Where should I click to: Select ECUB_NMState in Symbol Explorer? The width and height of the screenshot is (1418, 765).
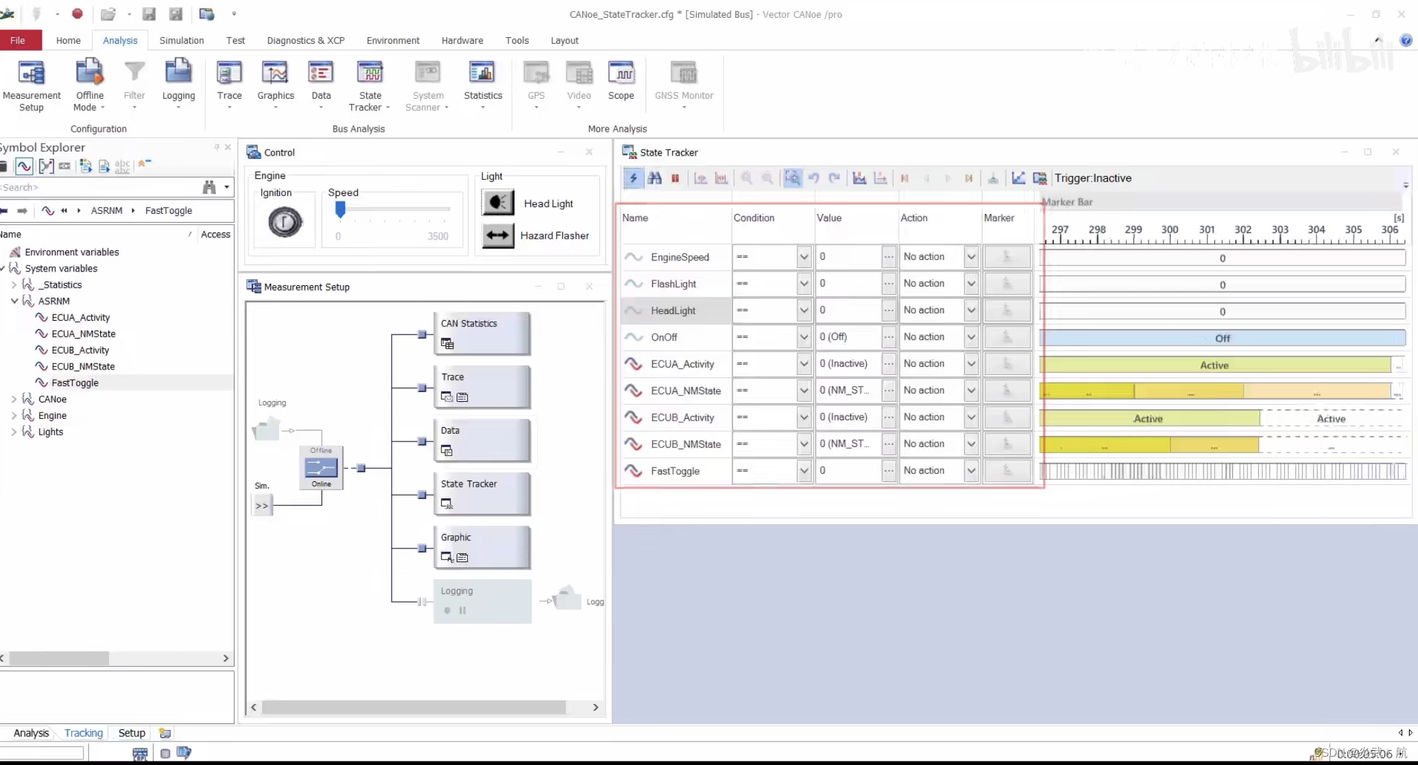[x=83, y=367]
